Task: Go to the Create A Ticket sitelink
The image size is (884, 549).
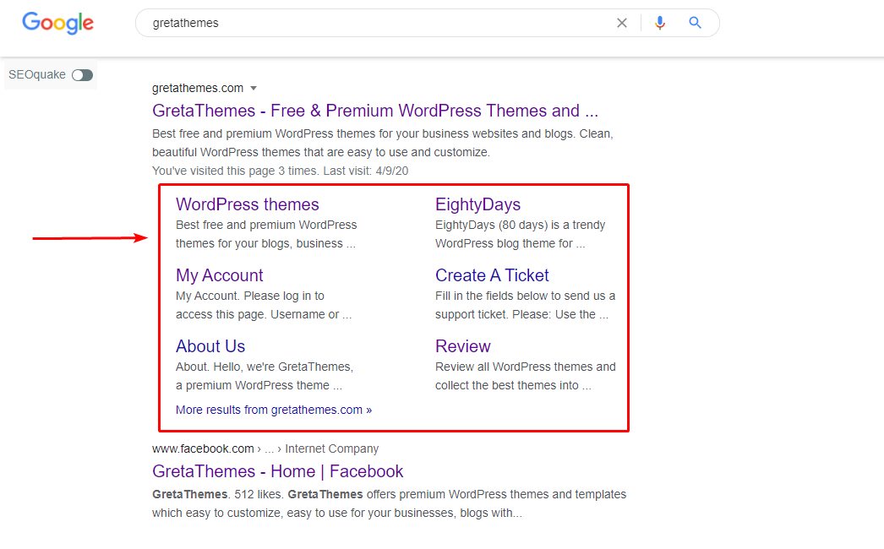Action: point(492,275)
